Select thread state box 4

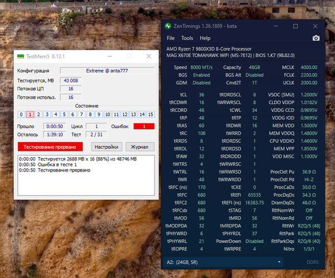(55, 114)
